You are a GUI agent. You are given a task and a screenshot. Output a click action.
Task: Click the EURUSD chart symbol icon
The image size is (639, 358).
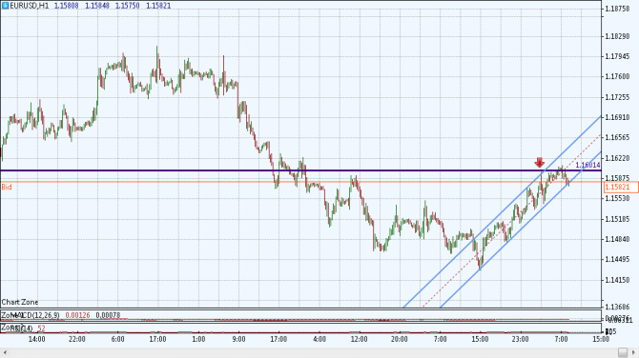point(6,6)
